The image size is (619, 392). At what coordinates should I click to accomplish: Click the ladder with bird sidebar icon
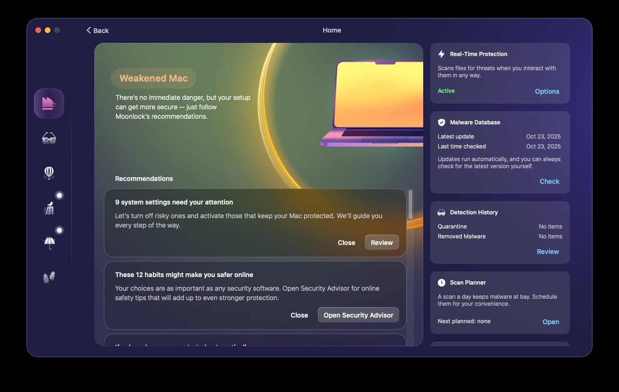click(x=49, y=208)
